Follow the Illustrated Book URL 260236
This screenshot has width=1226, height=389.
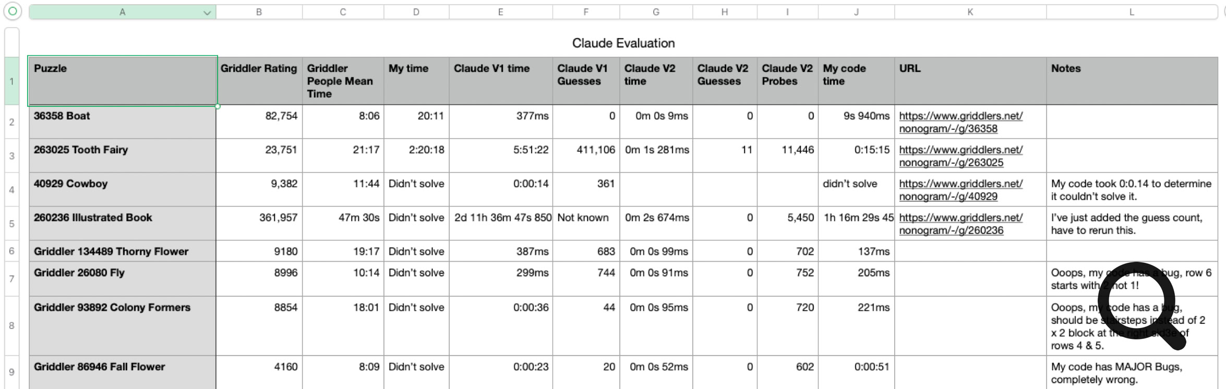click(960, 224)
